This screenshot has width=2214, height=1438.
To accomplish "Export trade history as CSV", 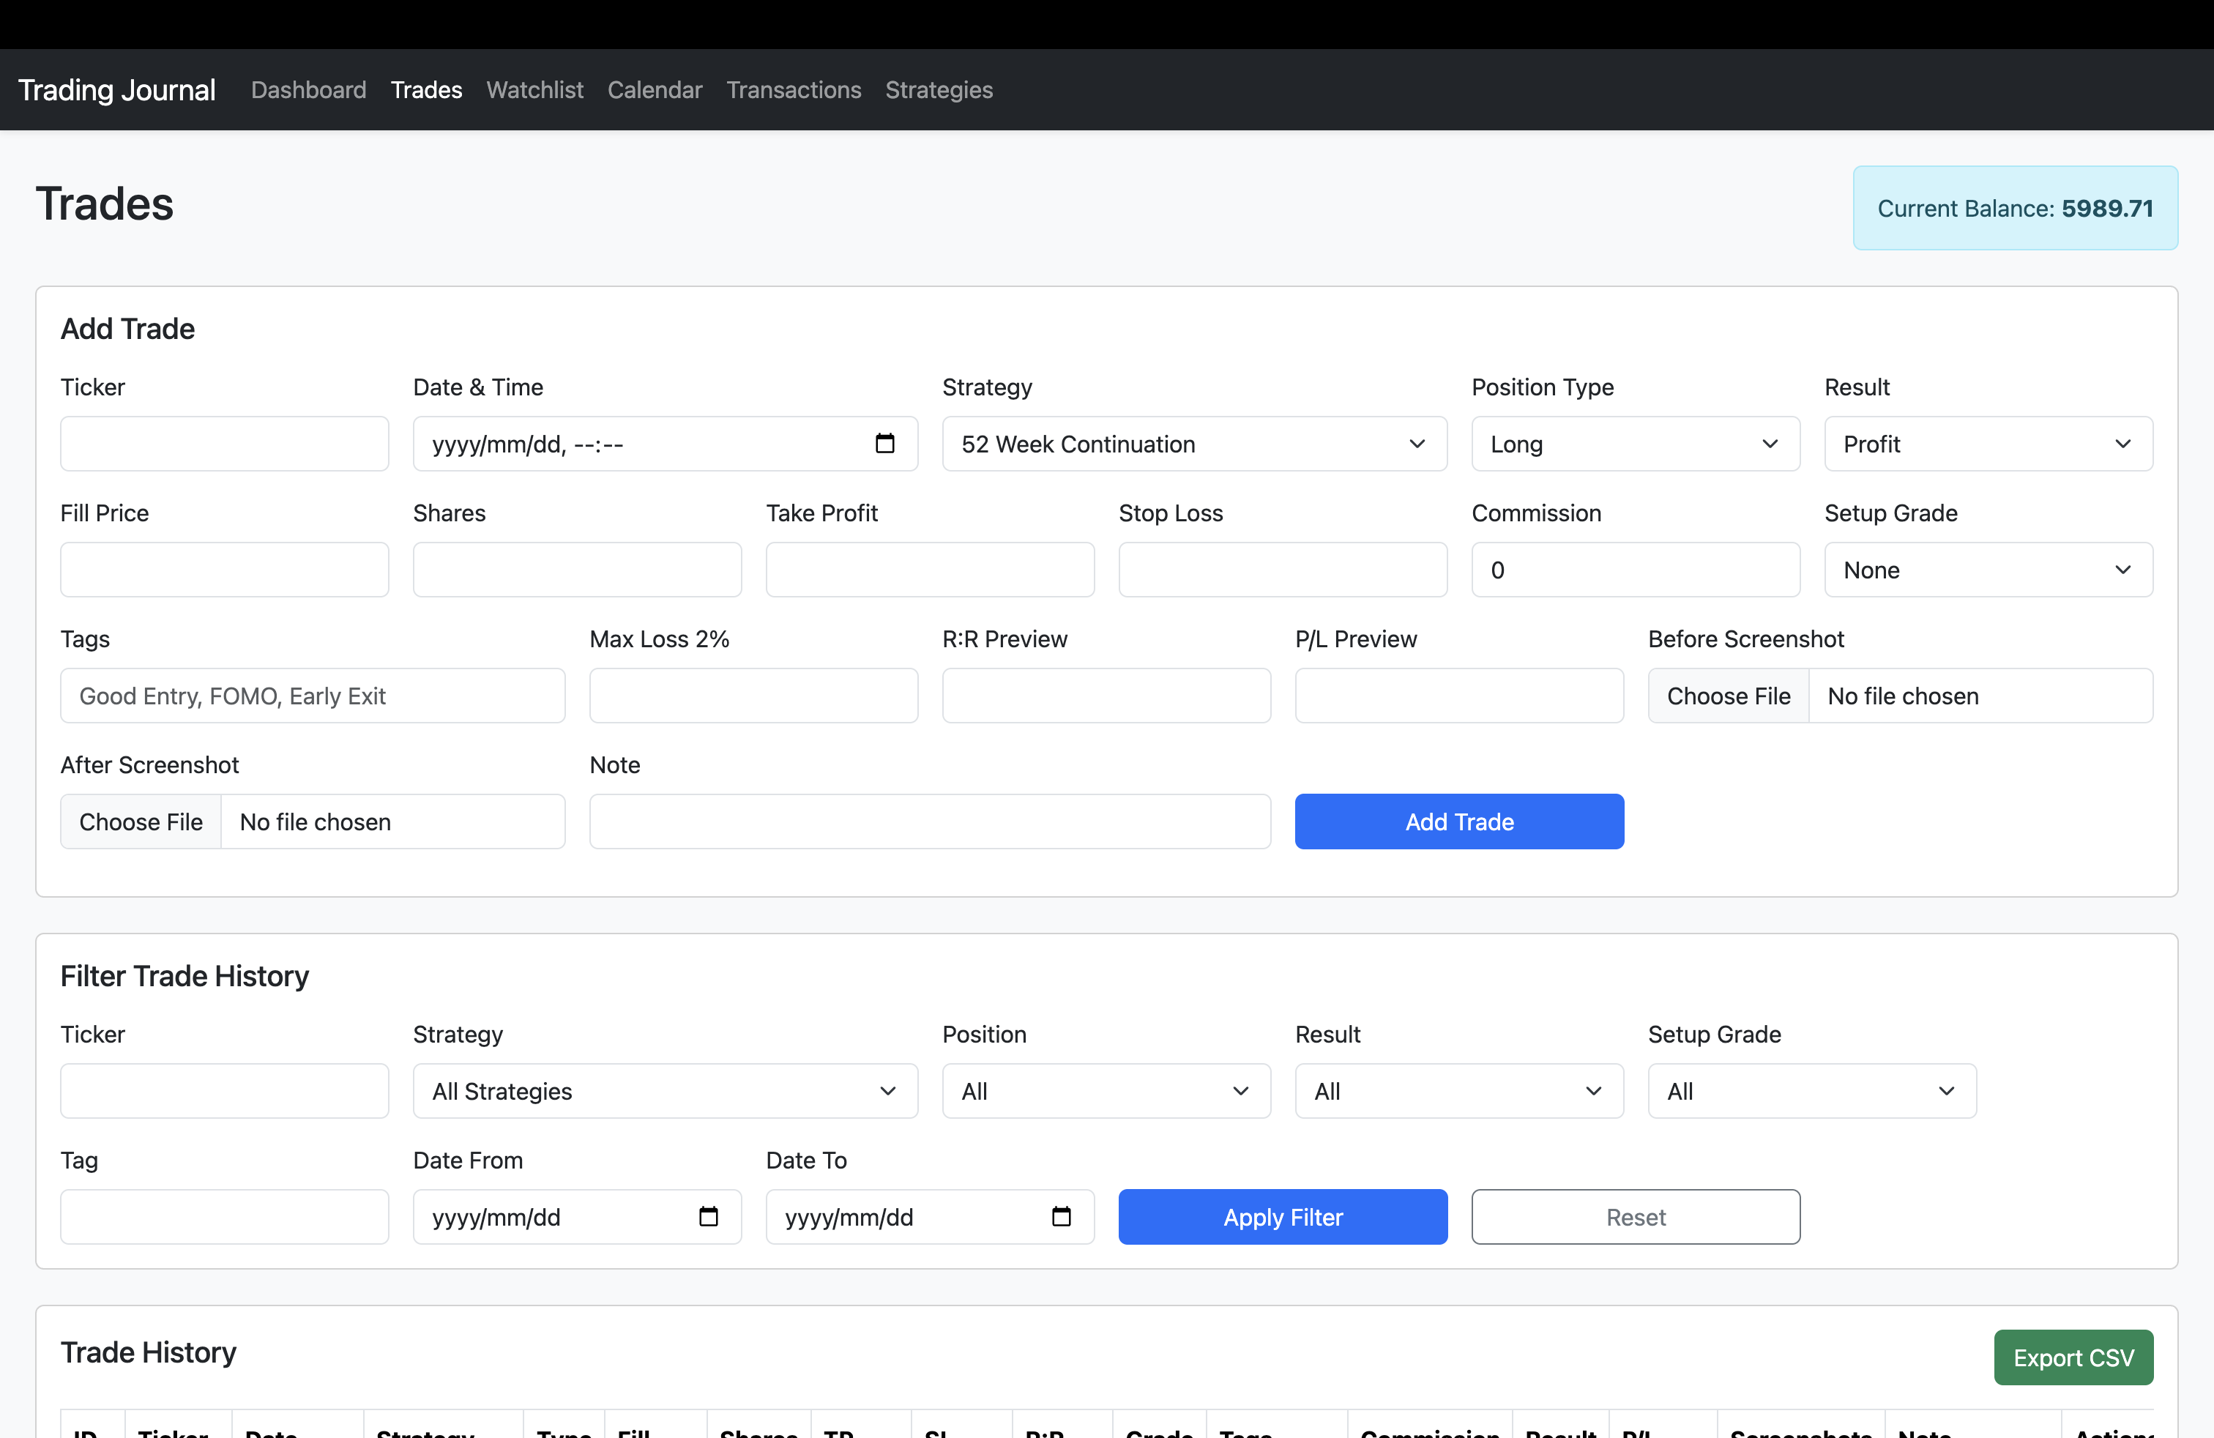I will coord(2073,1357).
